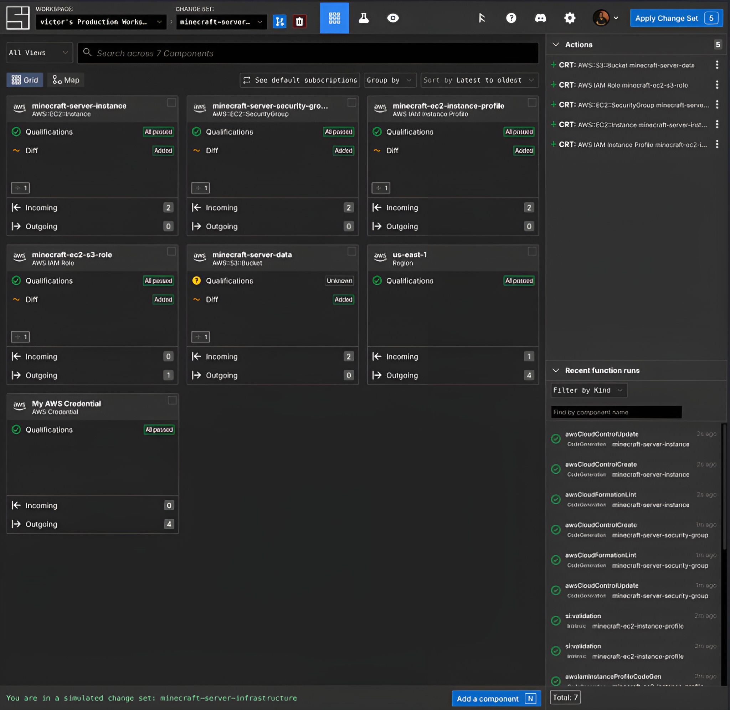Open kebab menu for SecurityGroup create action
Viewport: 730px width, 710px height.
[717, 105]
